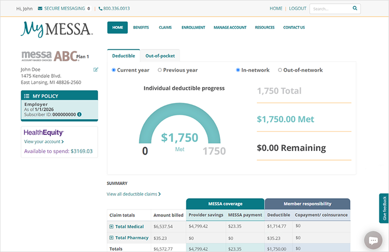Click the Subscriber ID 000000000 text

(50, 115)
